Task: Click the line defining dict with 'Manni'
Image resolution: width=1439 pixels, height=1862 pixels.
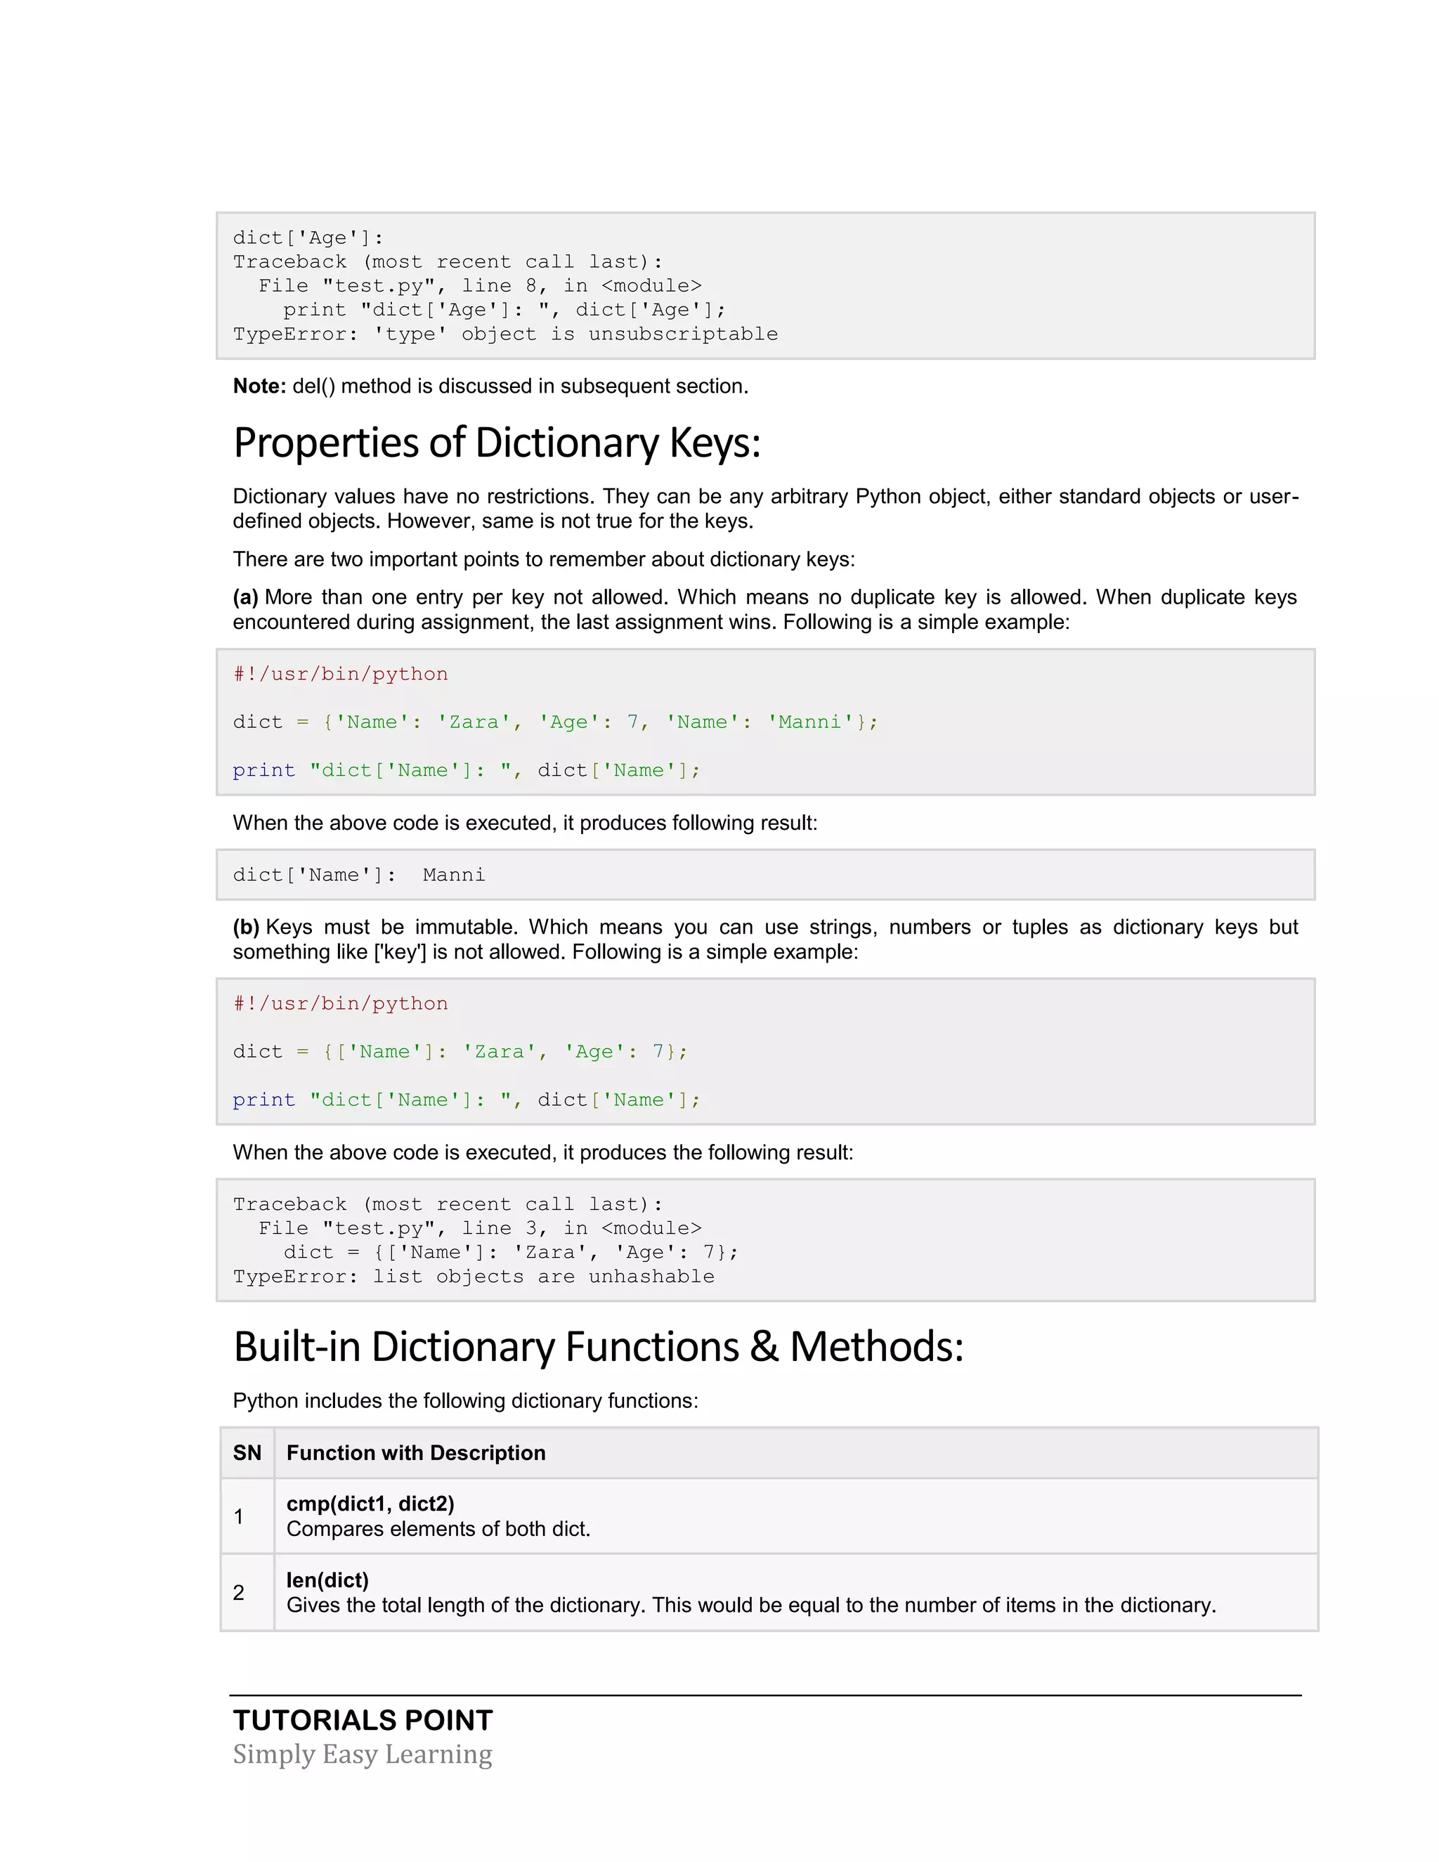Action: pyautogui.click(x=555, y=722)
